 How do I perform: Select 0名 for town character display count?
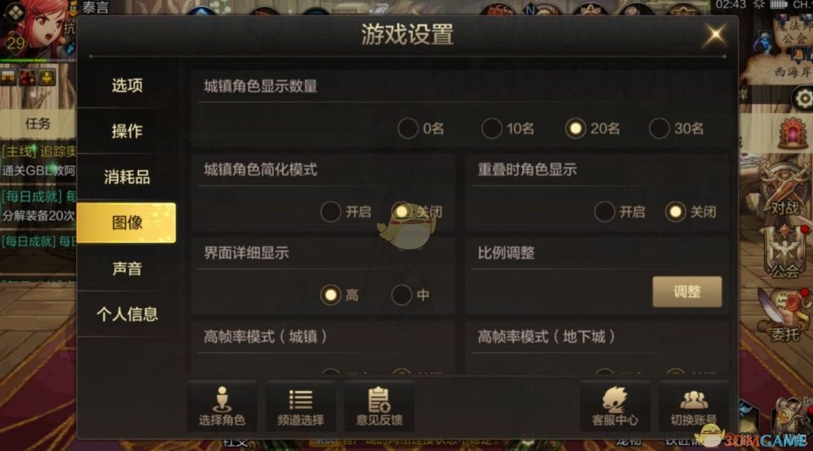click(x=408, y=129)
